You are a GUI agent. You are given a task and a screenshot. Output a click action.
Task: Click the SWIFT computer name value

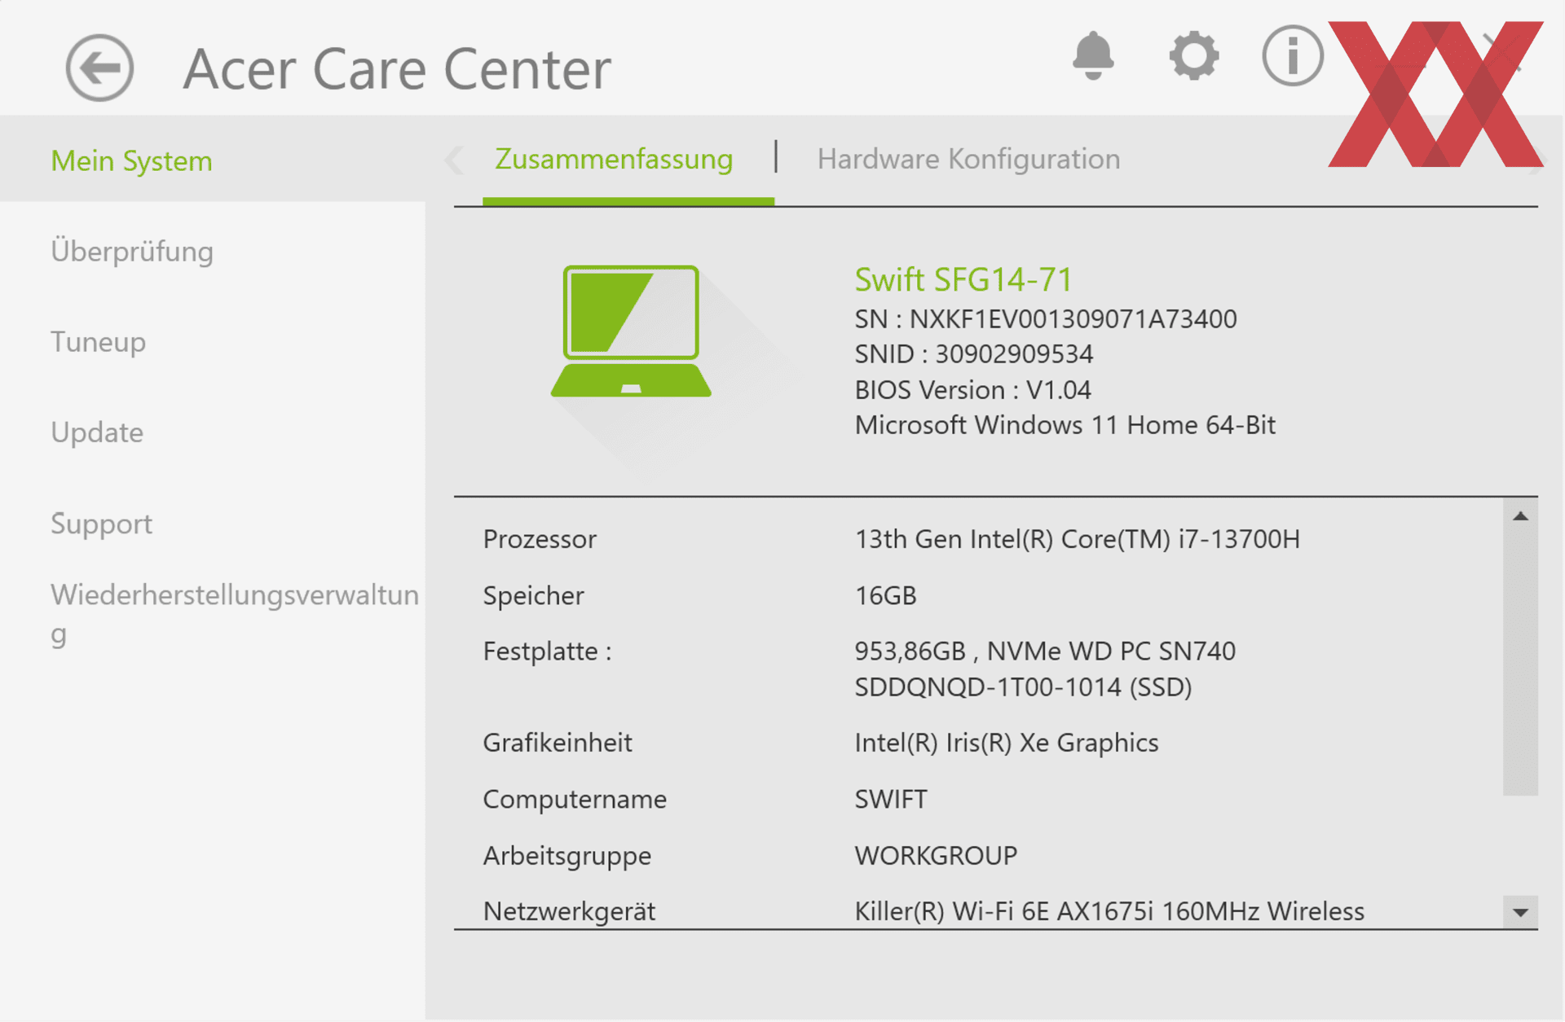coord(891,800)
